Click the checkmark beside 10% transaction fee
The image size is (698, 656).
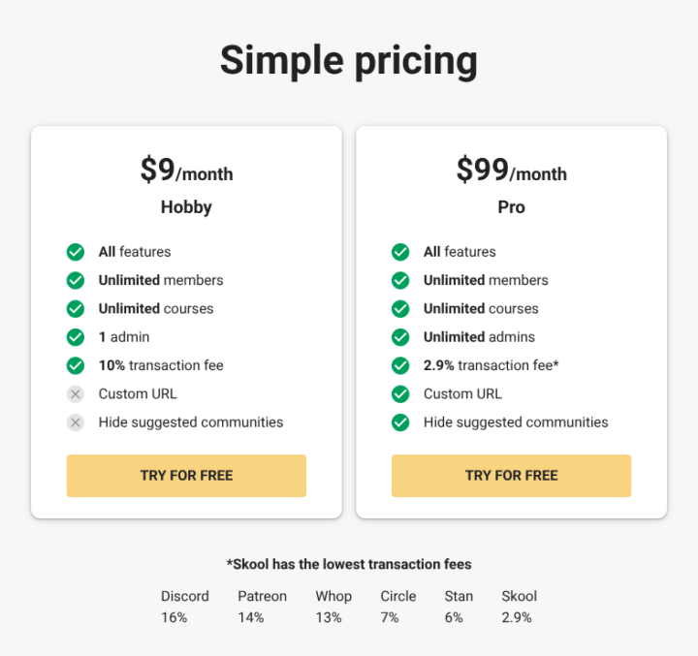pyautogui.click(x=76, y=365)
